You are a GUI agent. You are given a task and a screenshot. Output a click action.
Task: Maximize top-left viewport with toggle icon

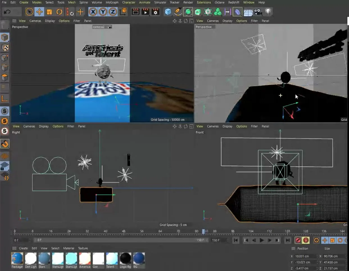click(191, 21)
